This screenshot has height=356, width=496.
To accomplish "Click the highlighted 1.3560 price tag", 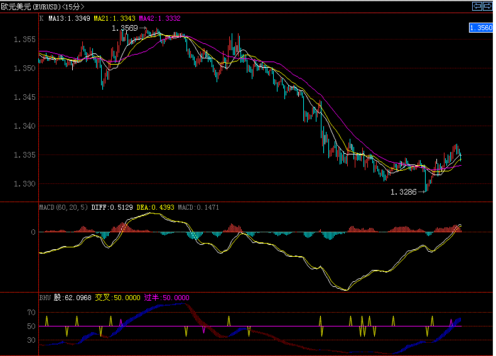I will 481,28.
